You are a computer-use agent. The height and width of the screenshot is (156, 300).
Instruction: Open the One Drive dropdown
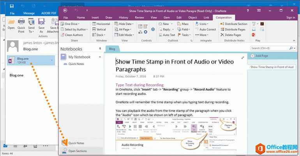pyautogui.click(x=70, y=24)
